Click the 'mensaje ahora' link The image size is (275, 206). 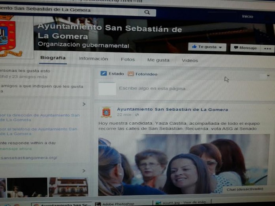[16, 149]
